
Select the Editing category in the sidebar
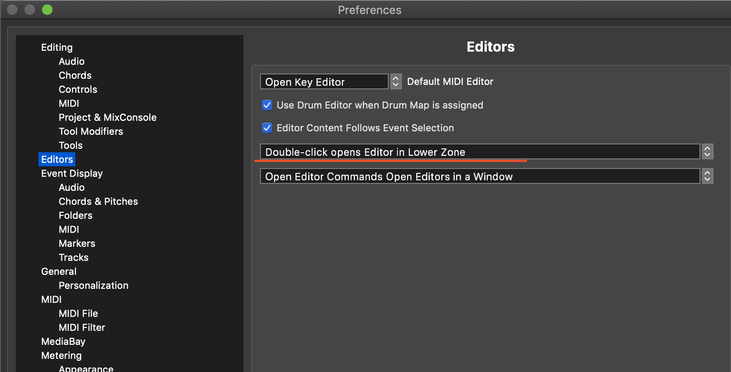[x=57, y=47]
